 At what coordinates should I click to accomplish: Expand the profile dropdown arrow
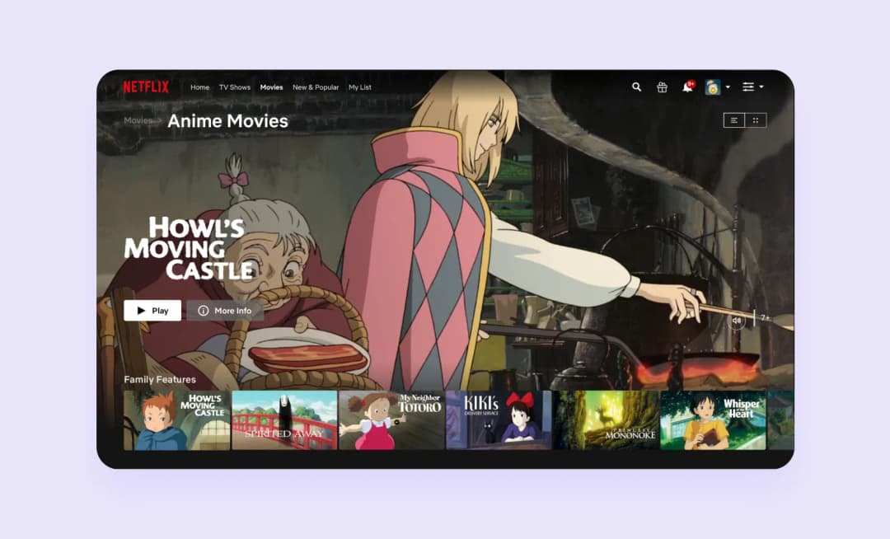[x=728, y=87]
